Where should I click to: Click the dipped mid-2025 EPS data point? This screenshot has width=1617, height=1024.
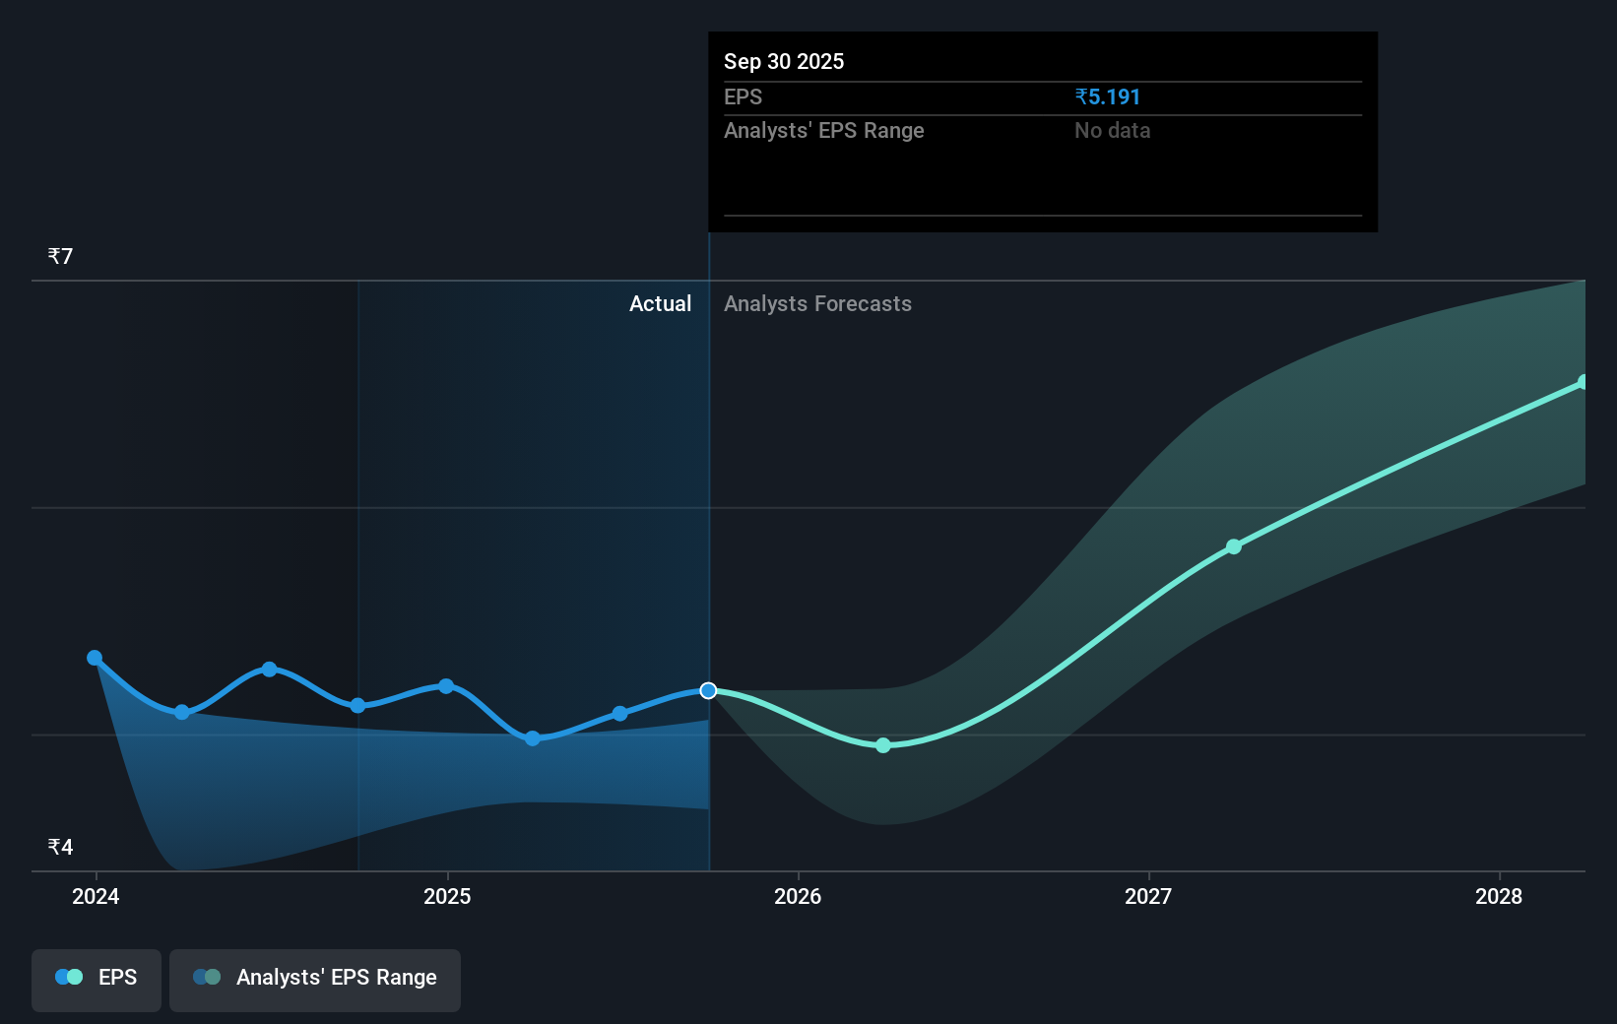point(532,738)
